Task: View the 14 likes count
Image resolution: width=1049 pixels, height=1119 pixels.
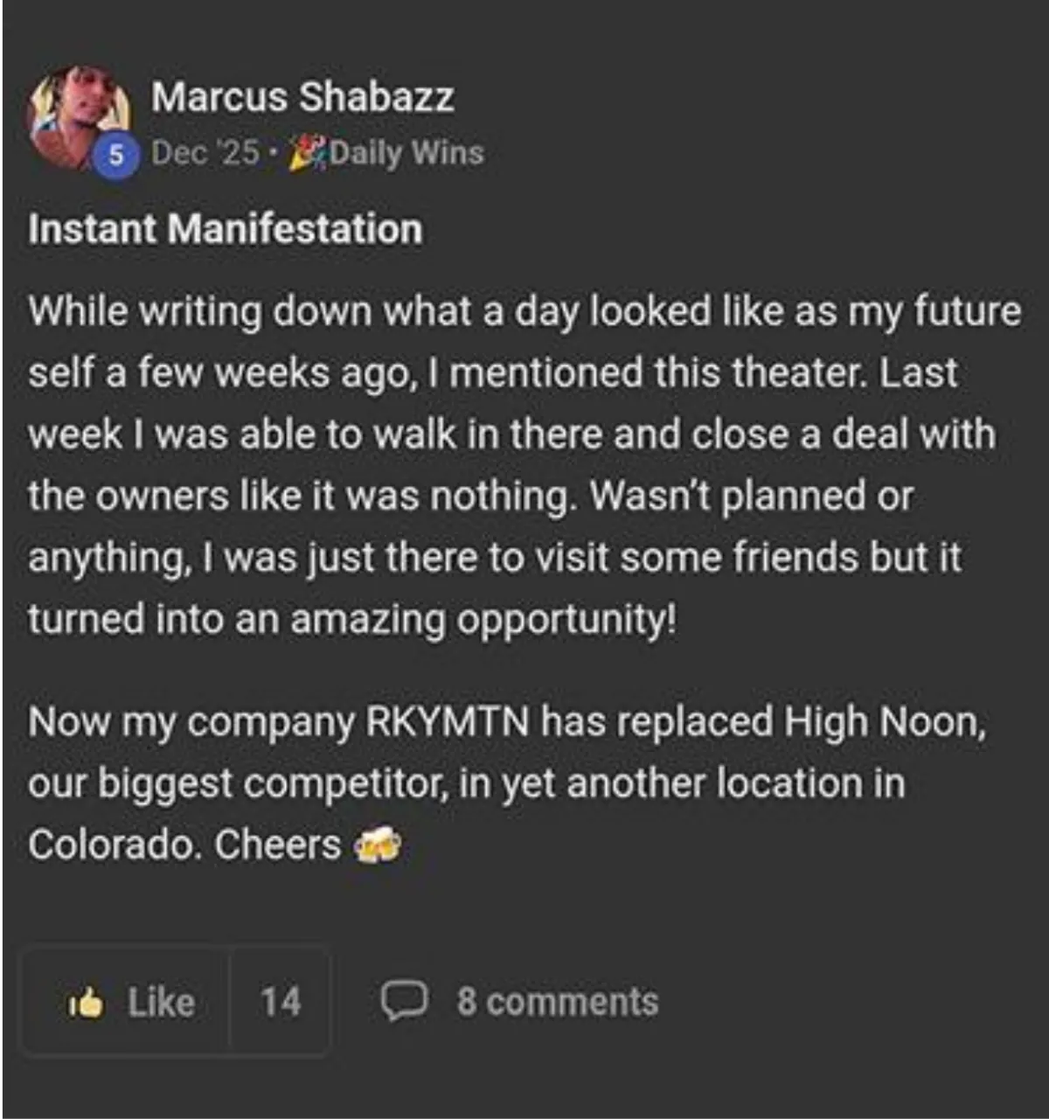Action: point(281,1002)
